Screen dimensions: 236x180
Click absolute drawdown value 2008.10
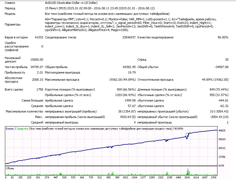click(37, 80)
